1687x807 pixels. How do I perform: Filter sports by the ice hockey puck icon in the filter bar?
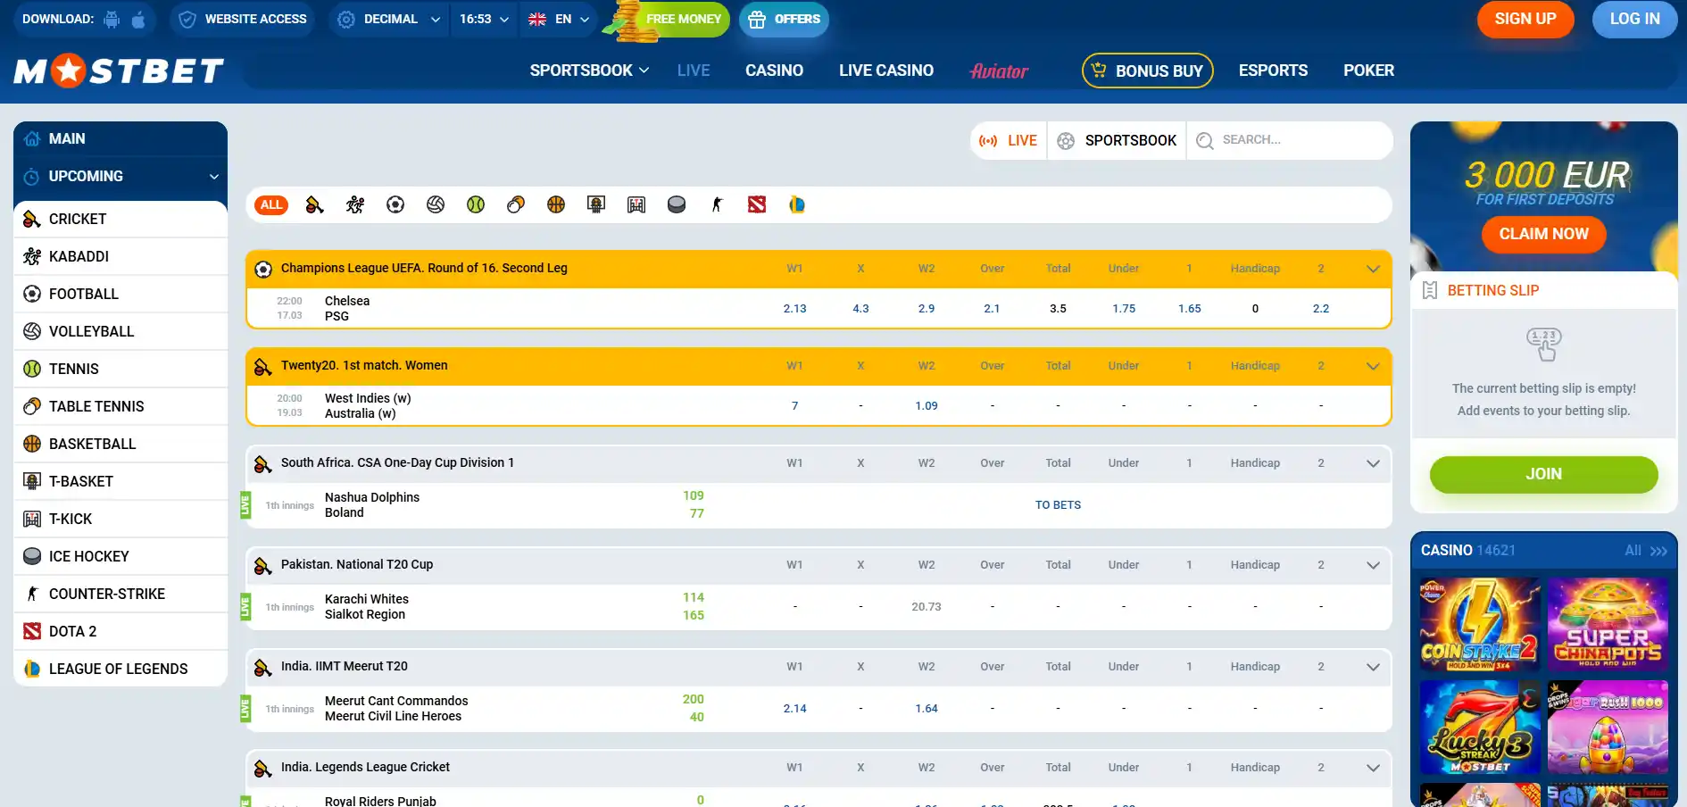coord(677,205)
